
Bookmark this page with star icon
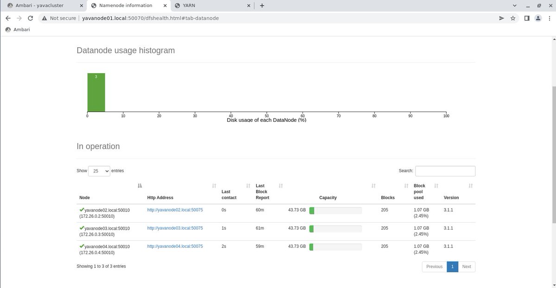click(513, 18)
